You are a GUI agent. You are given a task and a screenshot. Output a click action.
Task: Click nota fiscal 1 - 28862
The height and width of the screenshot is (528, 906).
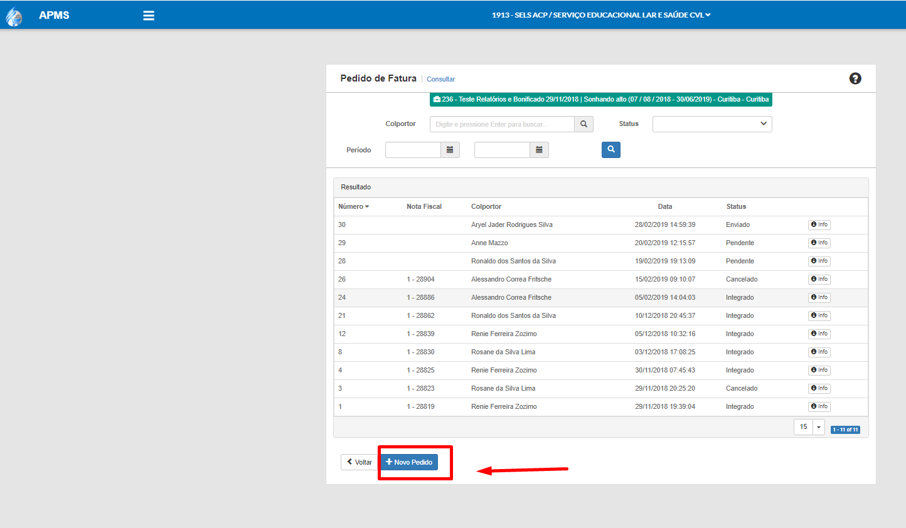click(x=420, y=315)
